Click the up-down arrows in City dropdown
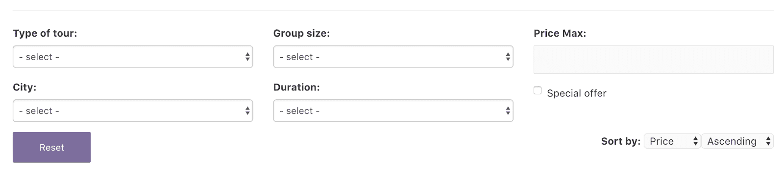This screenshot has height=176, width=784. tap(247, 111)
